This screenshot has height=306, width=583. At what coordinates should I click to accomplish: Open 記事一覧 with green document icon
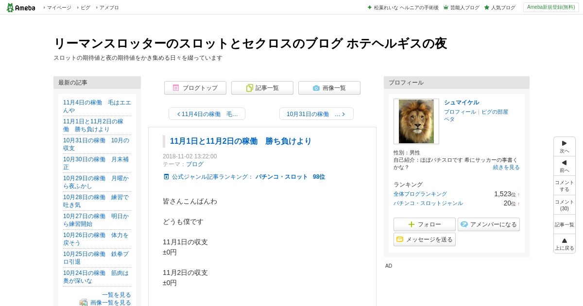tap(262, 88)
